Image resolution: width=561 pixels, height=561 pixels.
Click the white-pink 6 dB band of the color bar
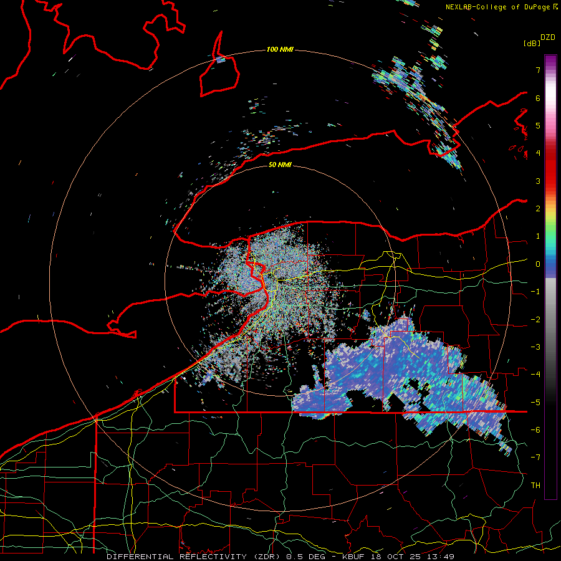click(x=550, y=98)
